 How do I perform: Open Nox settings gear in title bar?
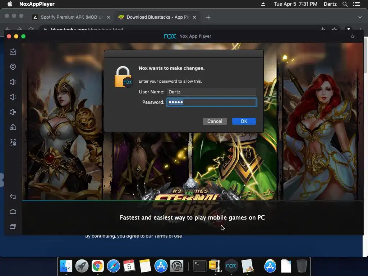point(353,36)
